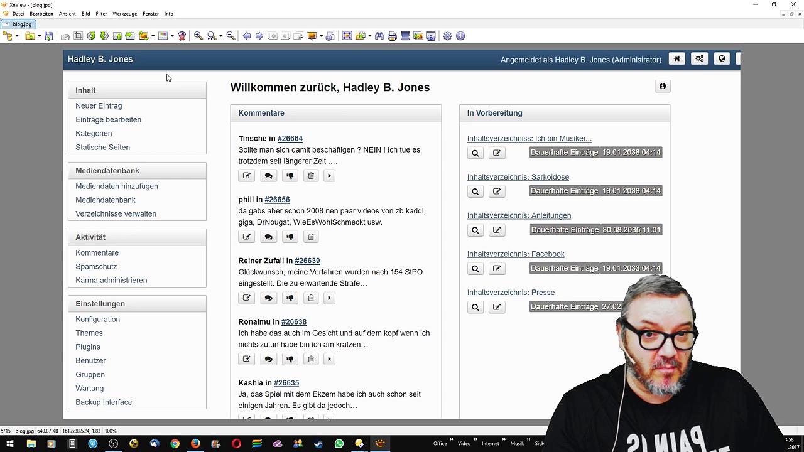804x452 pixels.
Task: Click the printer icon in toolbar
Action: click(x=393, y=36)
